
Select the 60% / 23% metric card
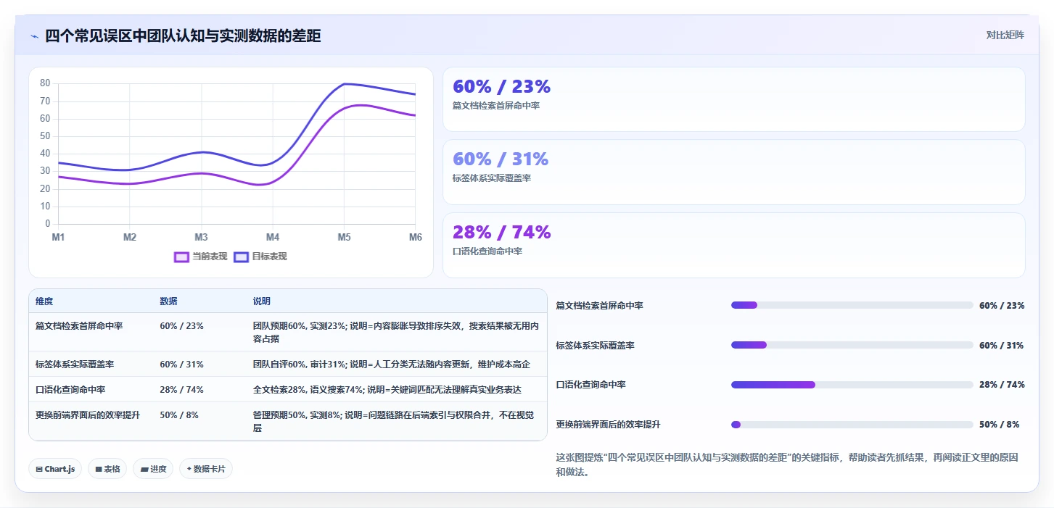point(733,99)
